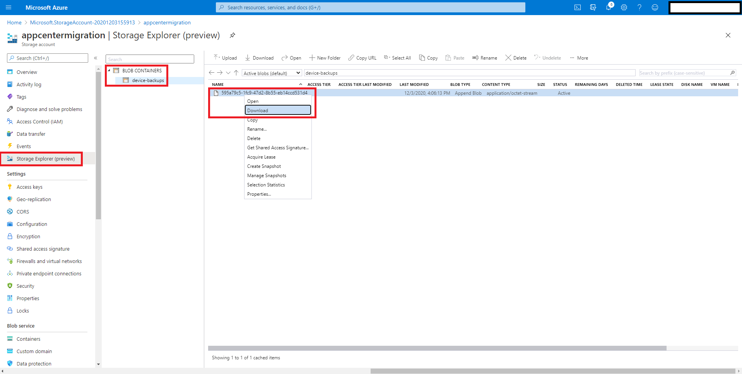This screenshot has width=742, height=374.
Task: Navigate up one folder level arrow
Action: 236,73
